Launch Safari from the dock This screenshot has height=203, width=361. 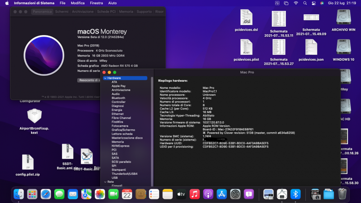[46, 194]
